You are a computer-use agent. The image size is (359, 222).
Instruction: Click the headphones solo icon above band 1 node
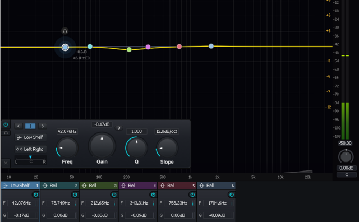65,31
